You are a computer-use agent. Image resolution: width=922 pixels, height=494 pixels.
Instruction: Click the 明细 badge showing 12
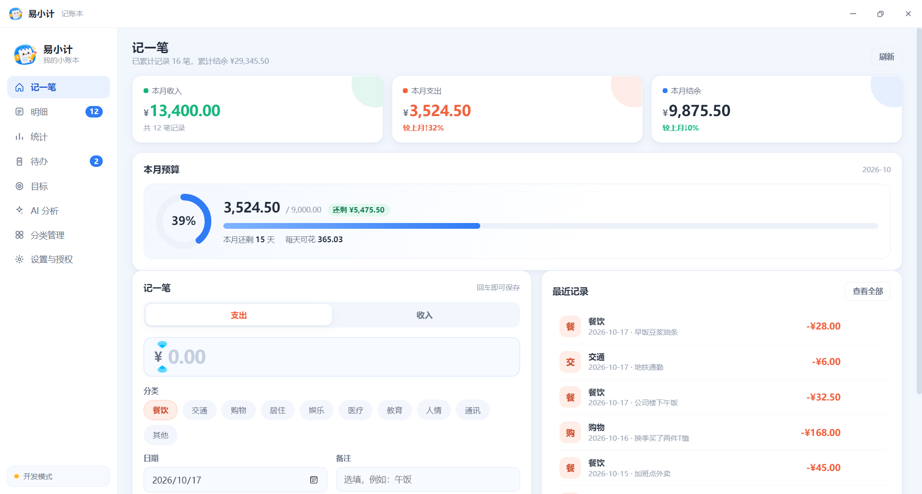(94, 112)
